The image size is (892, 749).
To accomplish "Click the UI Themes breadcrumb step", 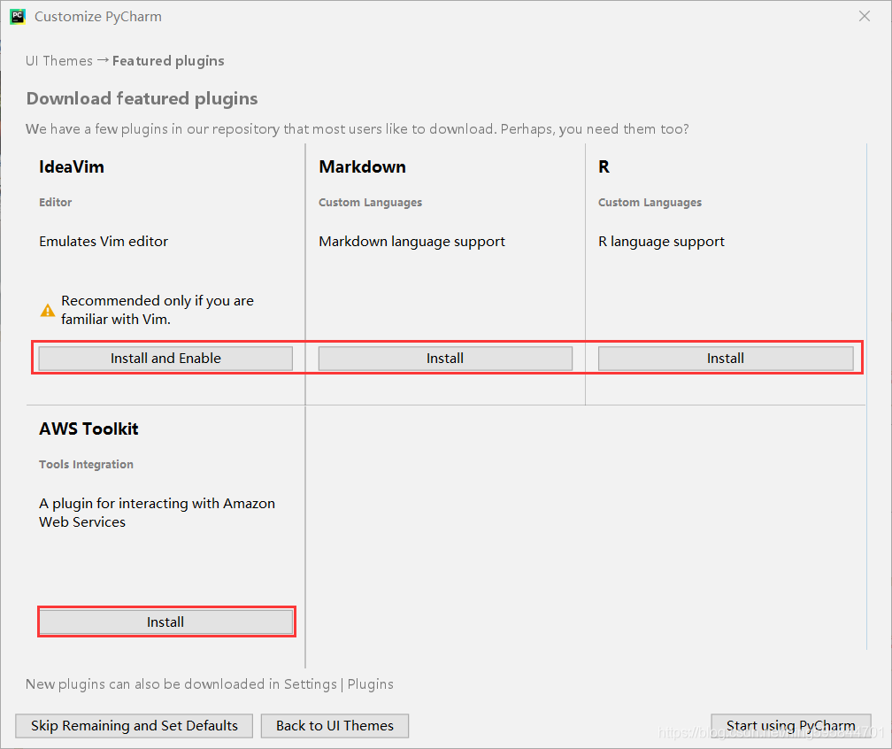I will point(59,61).
